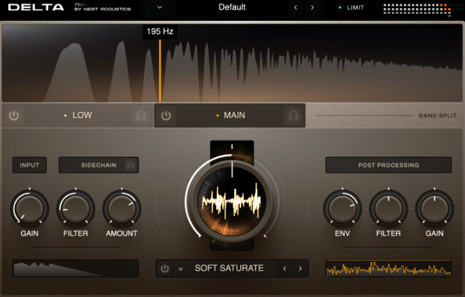465x297 pixels.
Task: Go to the next preset arrow
Action: pos(312,7)
